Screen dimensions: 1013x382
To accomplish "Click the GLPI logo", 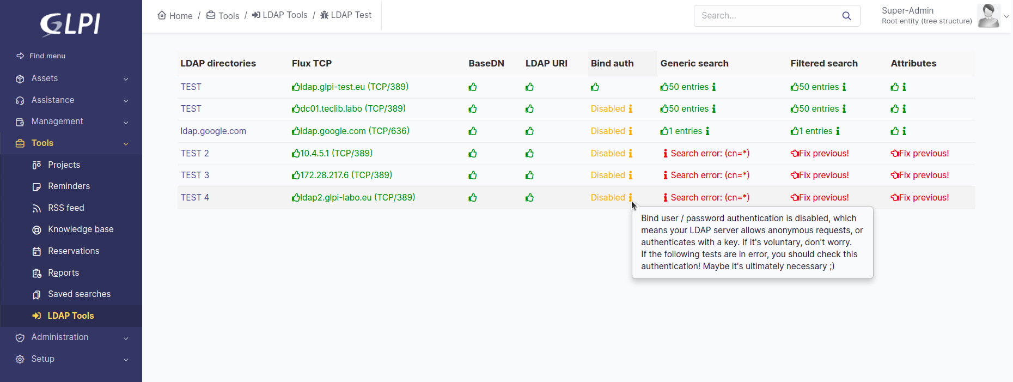I will [70, 24].
